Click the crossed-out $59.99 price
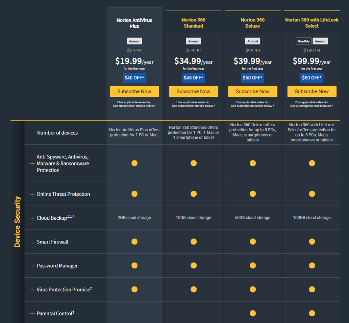 click(134, 50)
